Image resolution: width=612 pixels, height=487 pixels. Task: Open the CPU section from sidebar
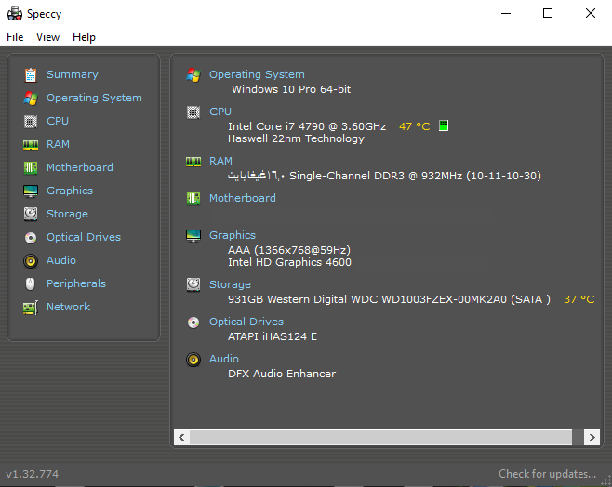(x=58, y=121)
